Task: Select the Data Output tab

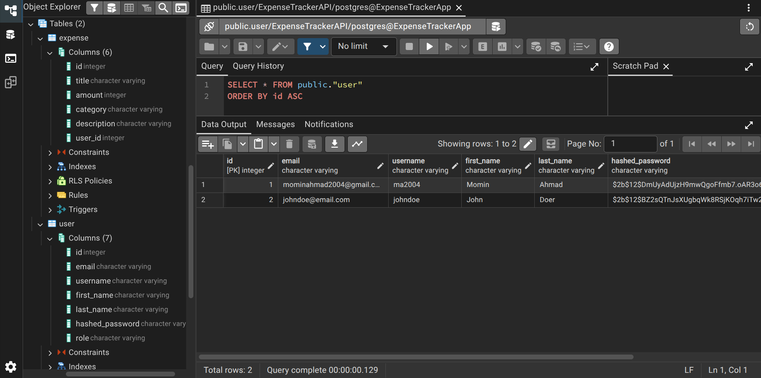Action: (x=223, y=124)
